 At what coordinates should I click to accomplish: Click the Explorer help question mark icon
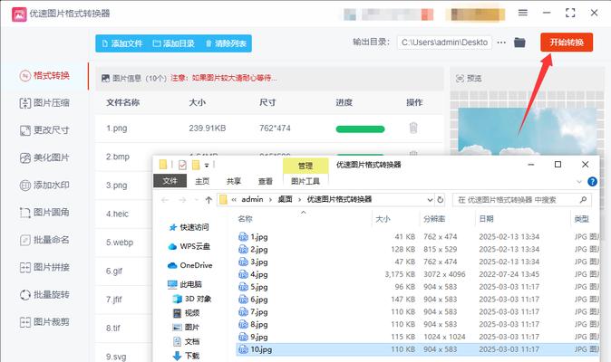[592, 182]
